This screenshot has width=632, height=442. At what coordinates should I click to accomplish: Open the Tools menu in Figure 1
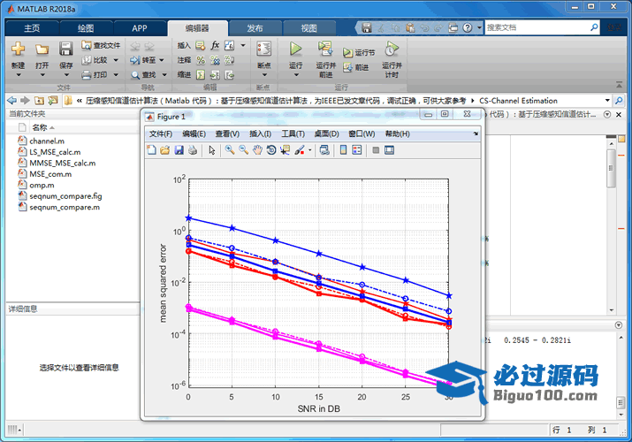click(293, 133)
